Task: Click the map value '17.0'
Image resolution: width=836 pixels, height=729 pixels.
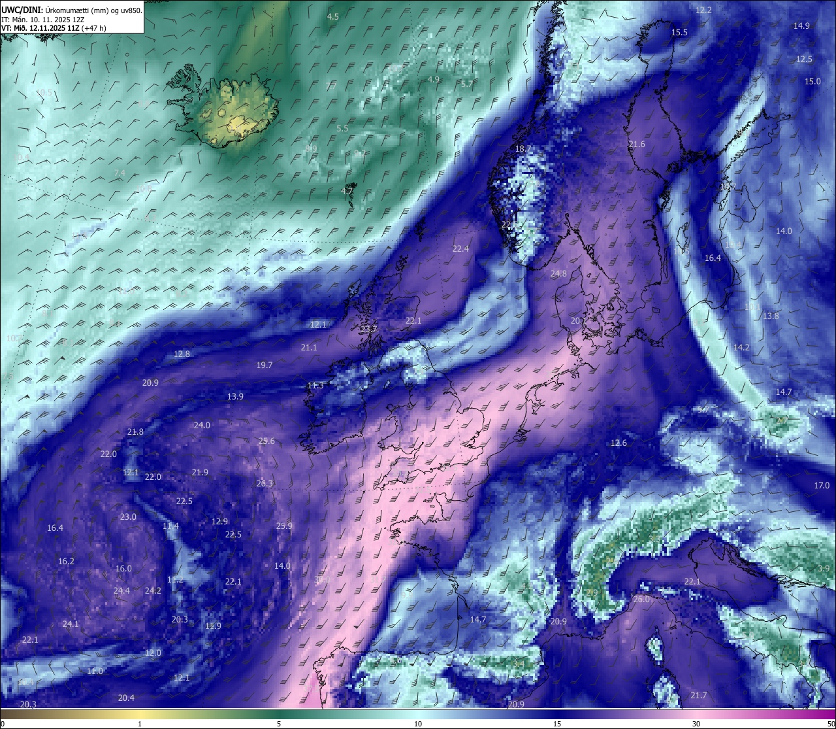Action: tap(822, 485)
